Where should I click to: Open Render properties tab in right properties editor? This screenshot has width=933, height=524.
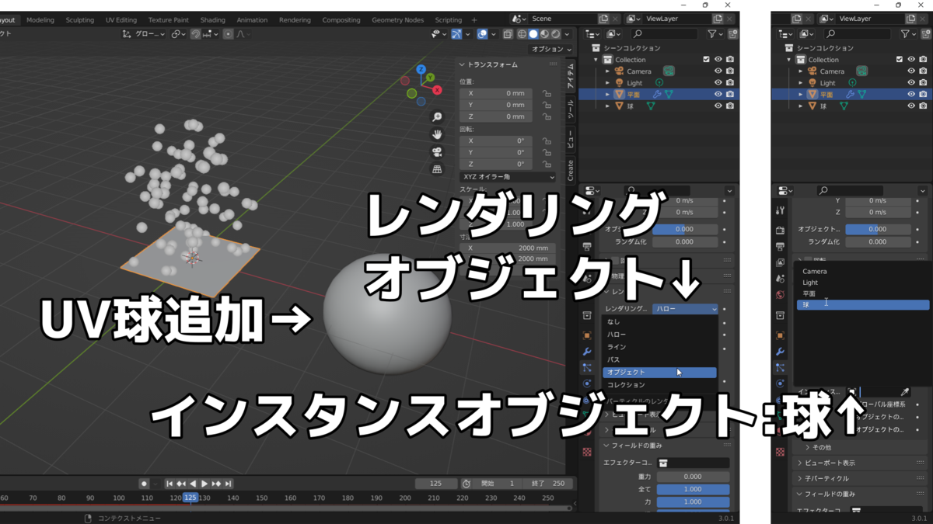tap(780, 230)
